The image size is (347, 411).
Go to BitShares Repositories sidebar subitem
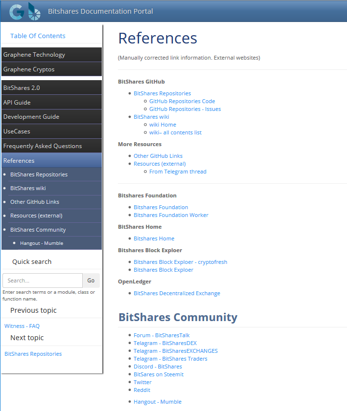39,174
